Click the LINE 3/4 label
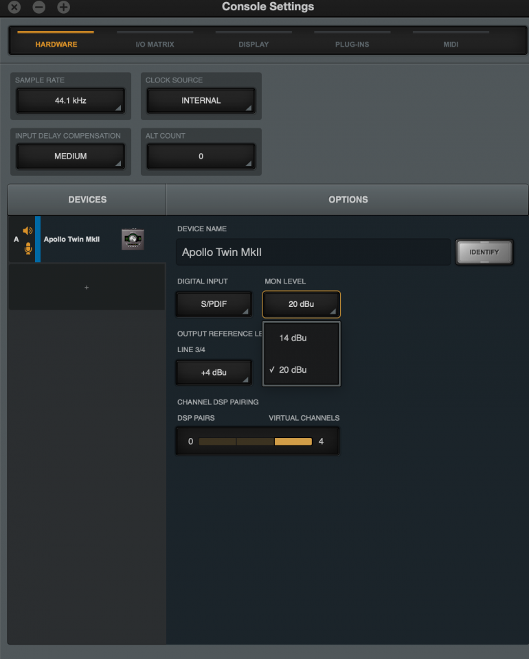This screenshot has height=659, width=529. (x=191, y=349)
